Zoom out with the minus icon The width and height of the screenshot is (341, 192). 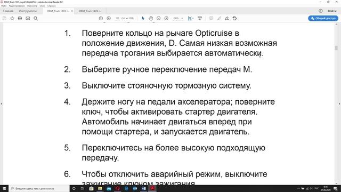click(159, 19)
